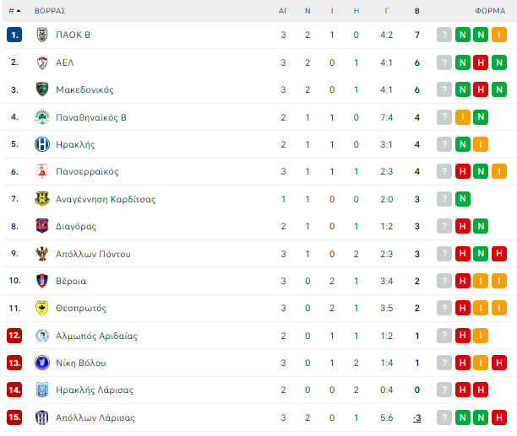This screenshot has height=436, width=517.
Task: Open the Θεσπρωτός team page
Action: [x=81, y=309]
